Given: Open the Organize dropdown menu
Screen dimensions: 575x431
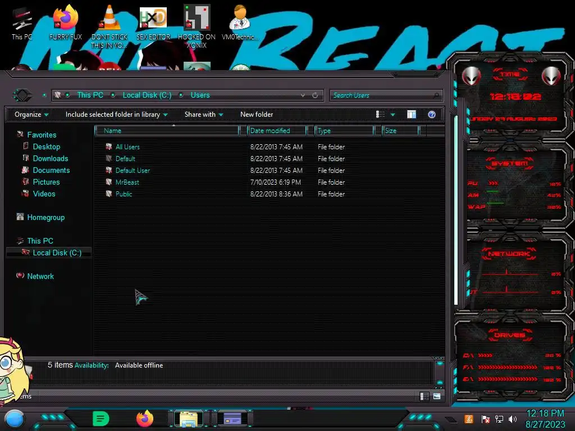Looking at the screenshot, I should tap(31, 114).
